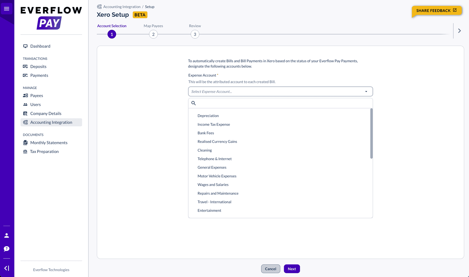The height and width of the screenshot is (277, 469).
Task: Click the search magnifier icon in dropdown
Action: pos(193,103)
